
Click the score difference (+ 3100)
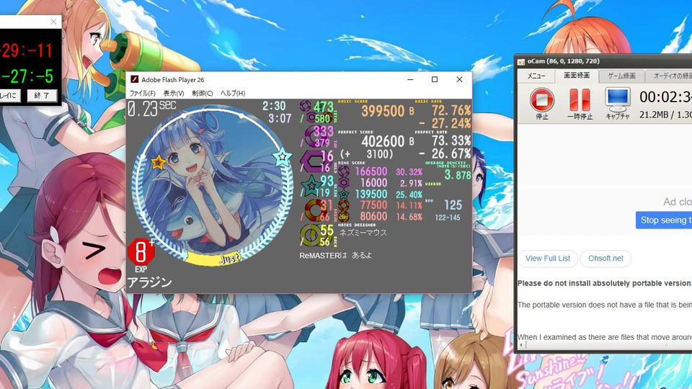coord(367,154)
